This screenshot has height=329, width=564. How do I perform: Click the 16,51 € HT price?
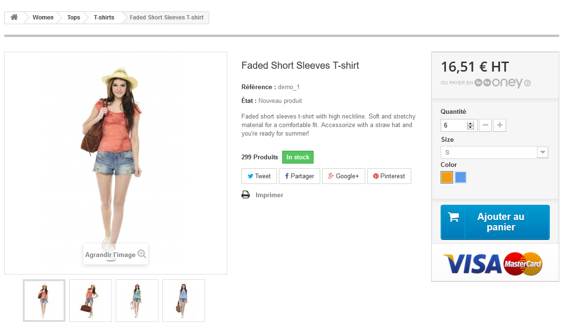475,67
